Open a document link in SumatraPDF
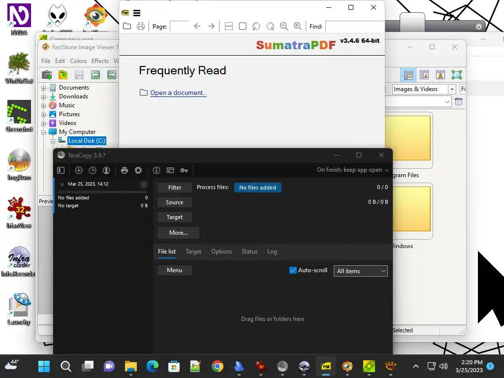The image size is (504, 378). point(178,93)
